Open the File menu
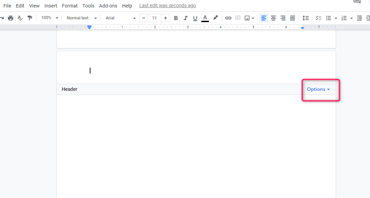The width and height of the screenshot is (370, 198). coord(7,6)
